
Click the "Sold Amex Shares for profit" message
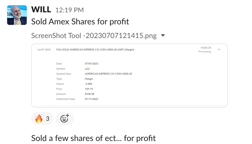point(80,22)
